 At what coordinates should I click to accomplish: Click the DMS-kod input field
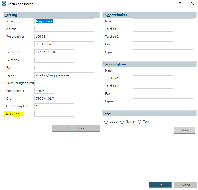click(x=54, y=114)
